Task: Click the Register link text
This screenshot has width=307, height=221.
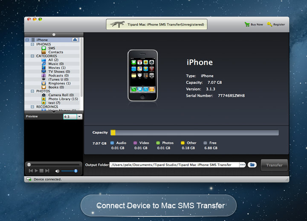Action: coord(279,24)
